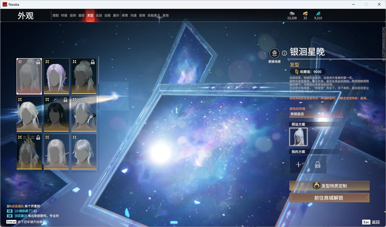Switch to the 挂饰 tab

(x=73, y=15)
